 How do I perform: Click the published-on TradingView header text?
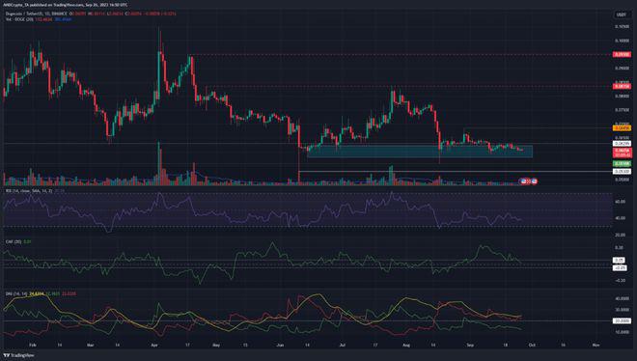(65, 5)
